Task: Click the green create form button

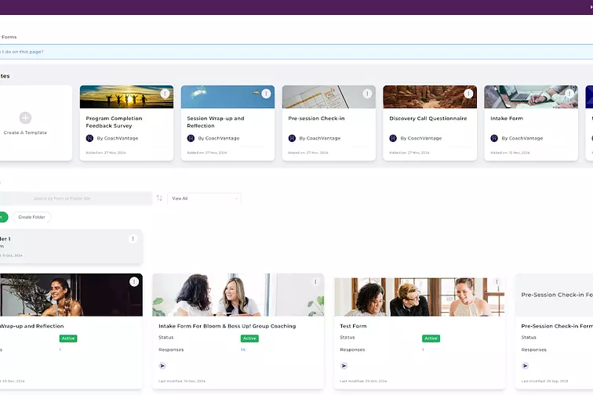Action: click(x=3, y=217)
